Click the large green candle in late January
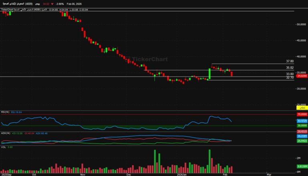Image resolution: width=308 pixels, height=176 pixels. click(x=209, y=74)
